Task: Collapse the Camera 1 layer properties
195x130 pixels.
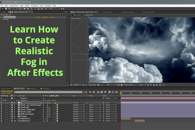Action: 10,98
